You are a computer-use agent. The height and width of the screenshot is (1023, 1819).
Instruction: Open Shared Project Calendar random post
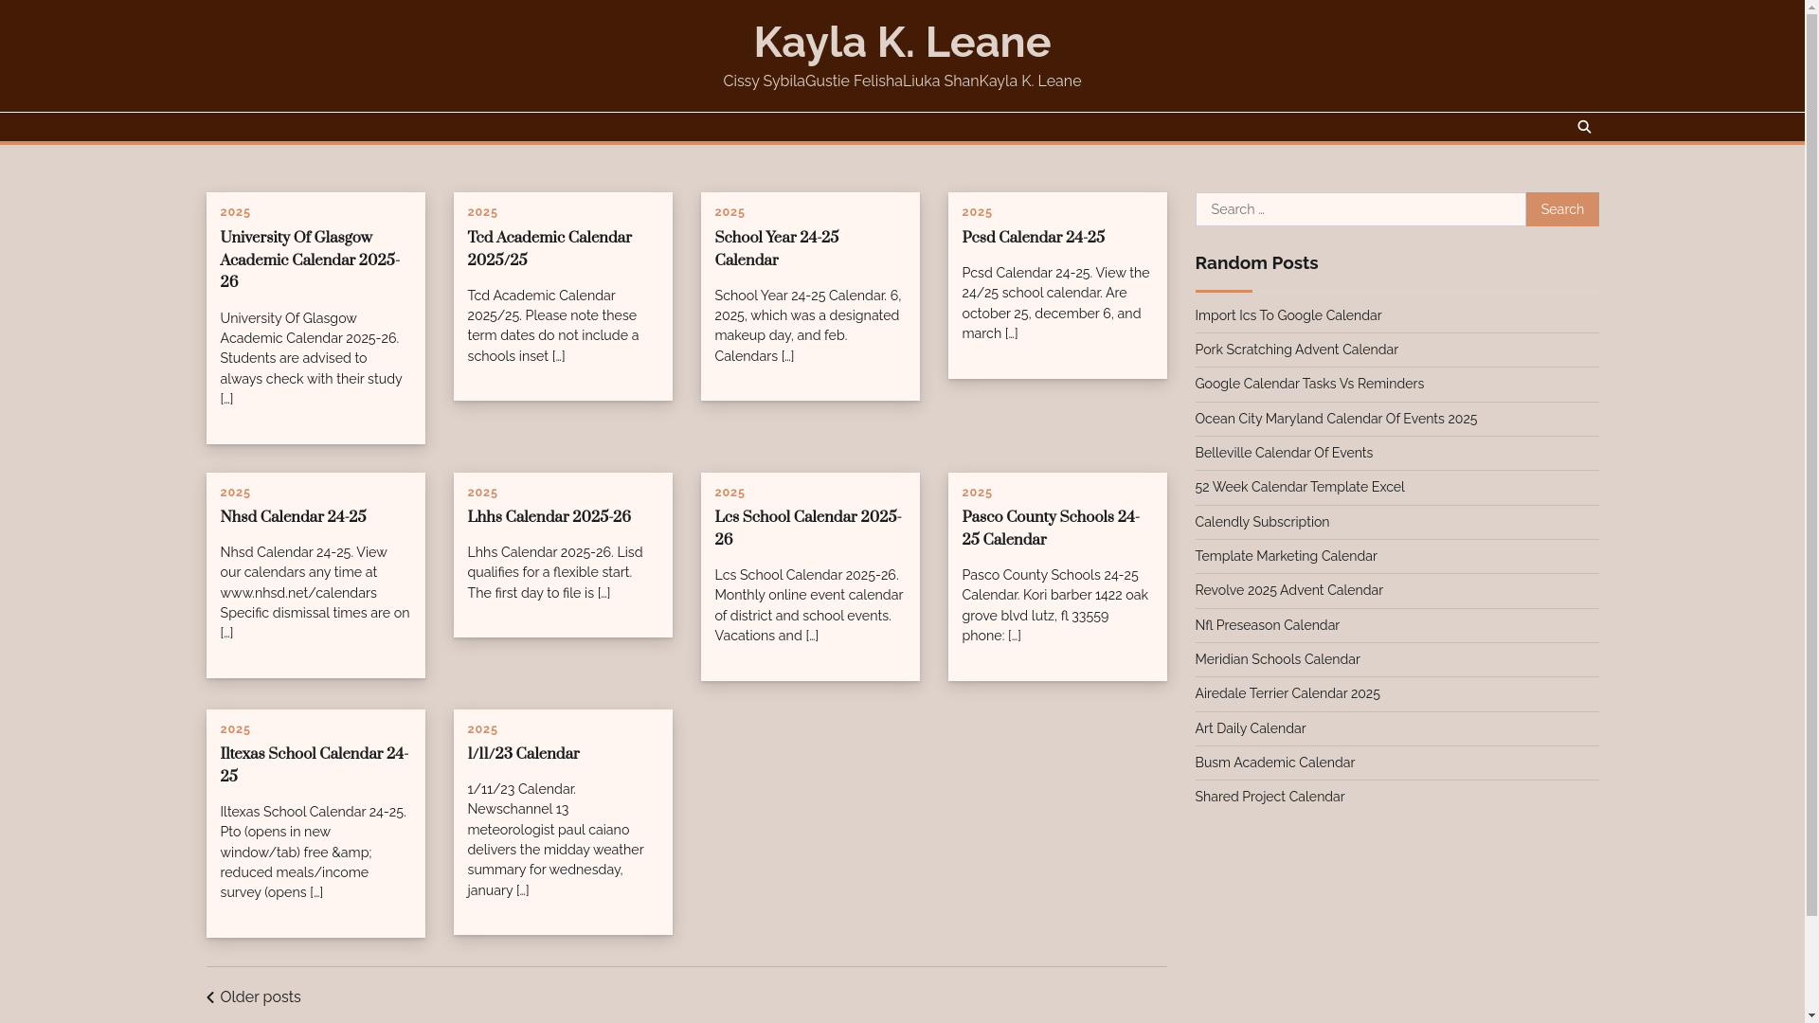(1269, 797)
